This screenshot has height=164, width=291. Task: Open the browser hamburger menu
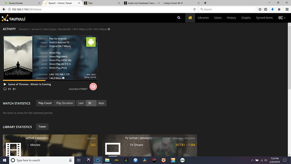coord(287,9)
